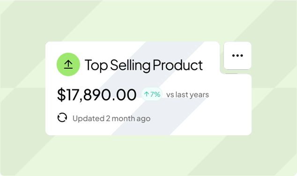This screenshot has height=176, width=297.
Task: Click the circular refresh sync icon
Action: [x=62, y=117]
